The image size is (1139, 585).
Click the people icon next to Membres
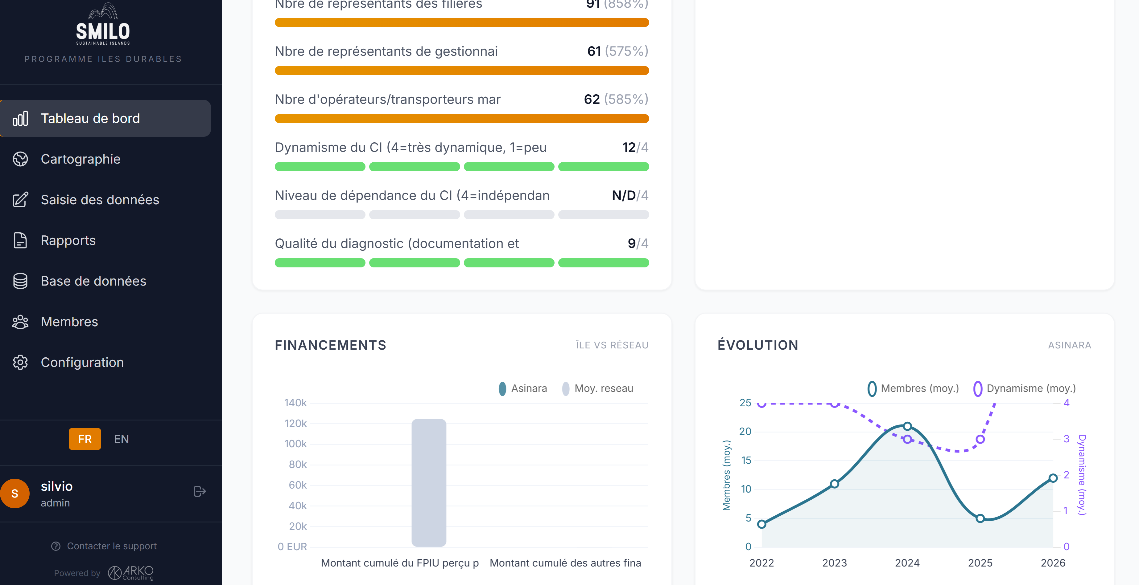click(x=21, y=321)
